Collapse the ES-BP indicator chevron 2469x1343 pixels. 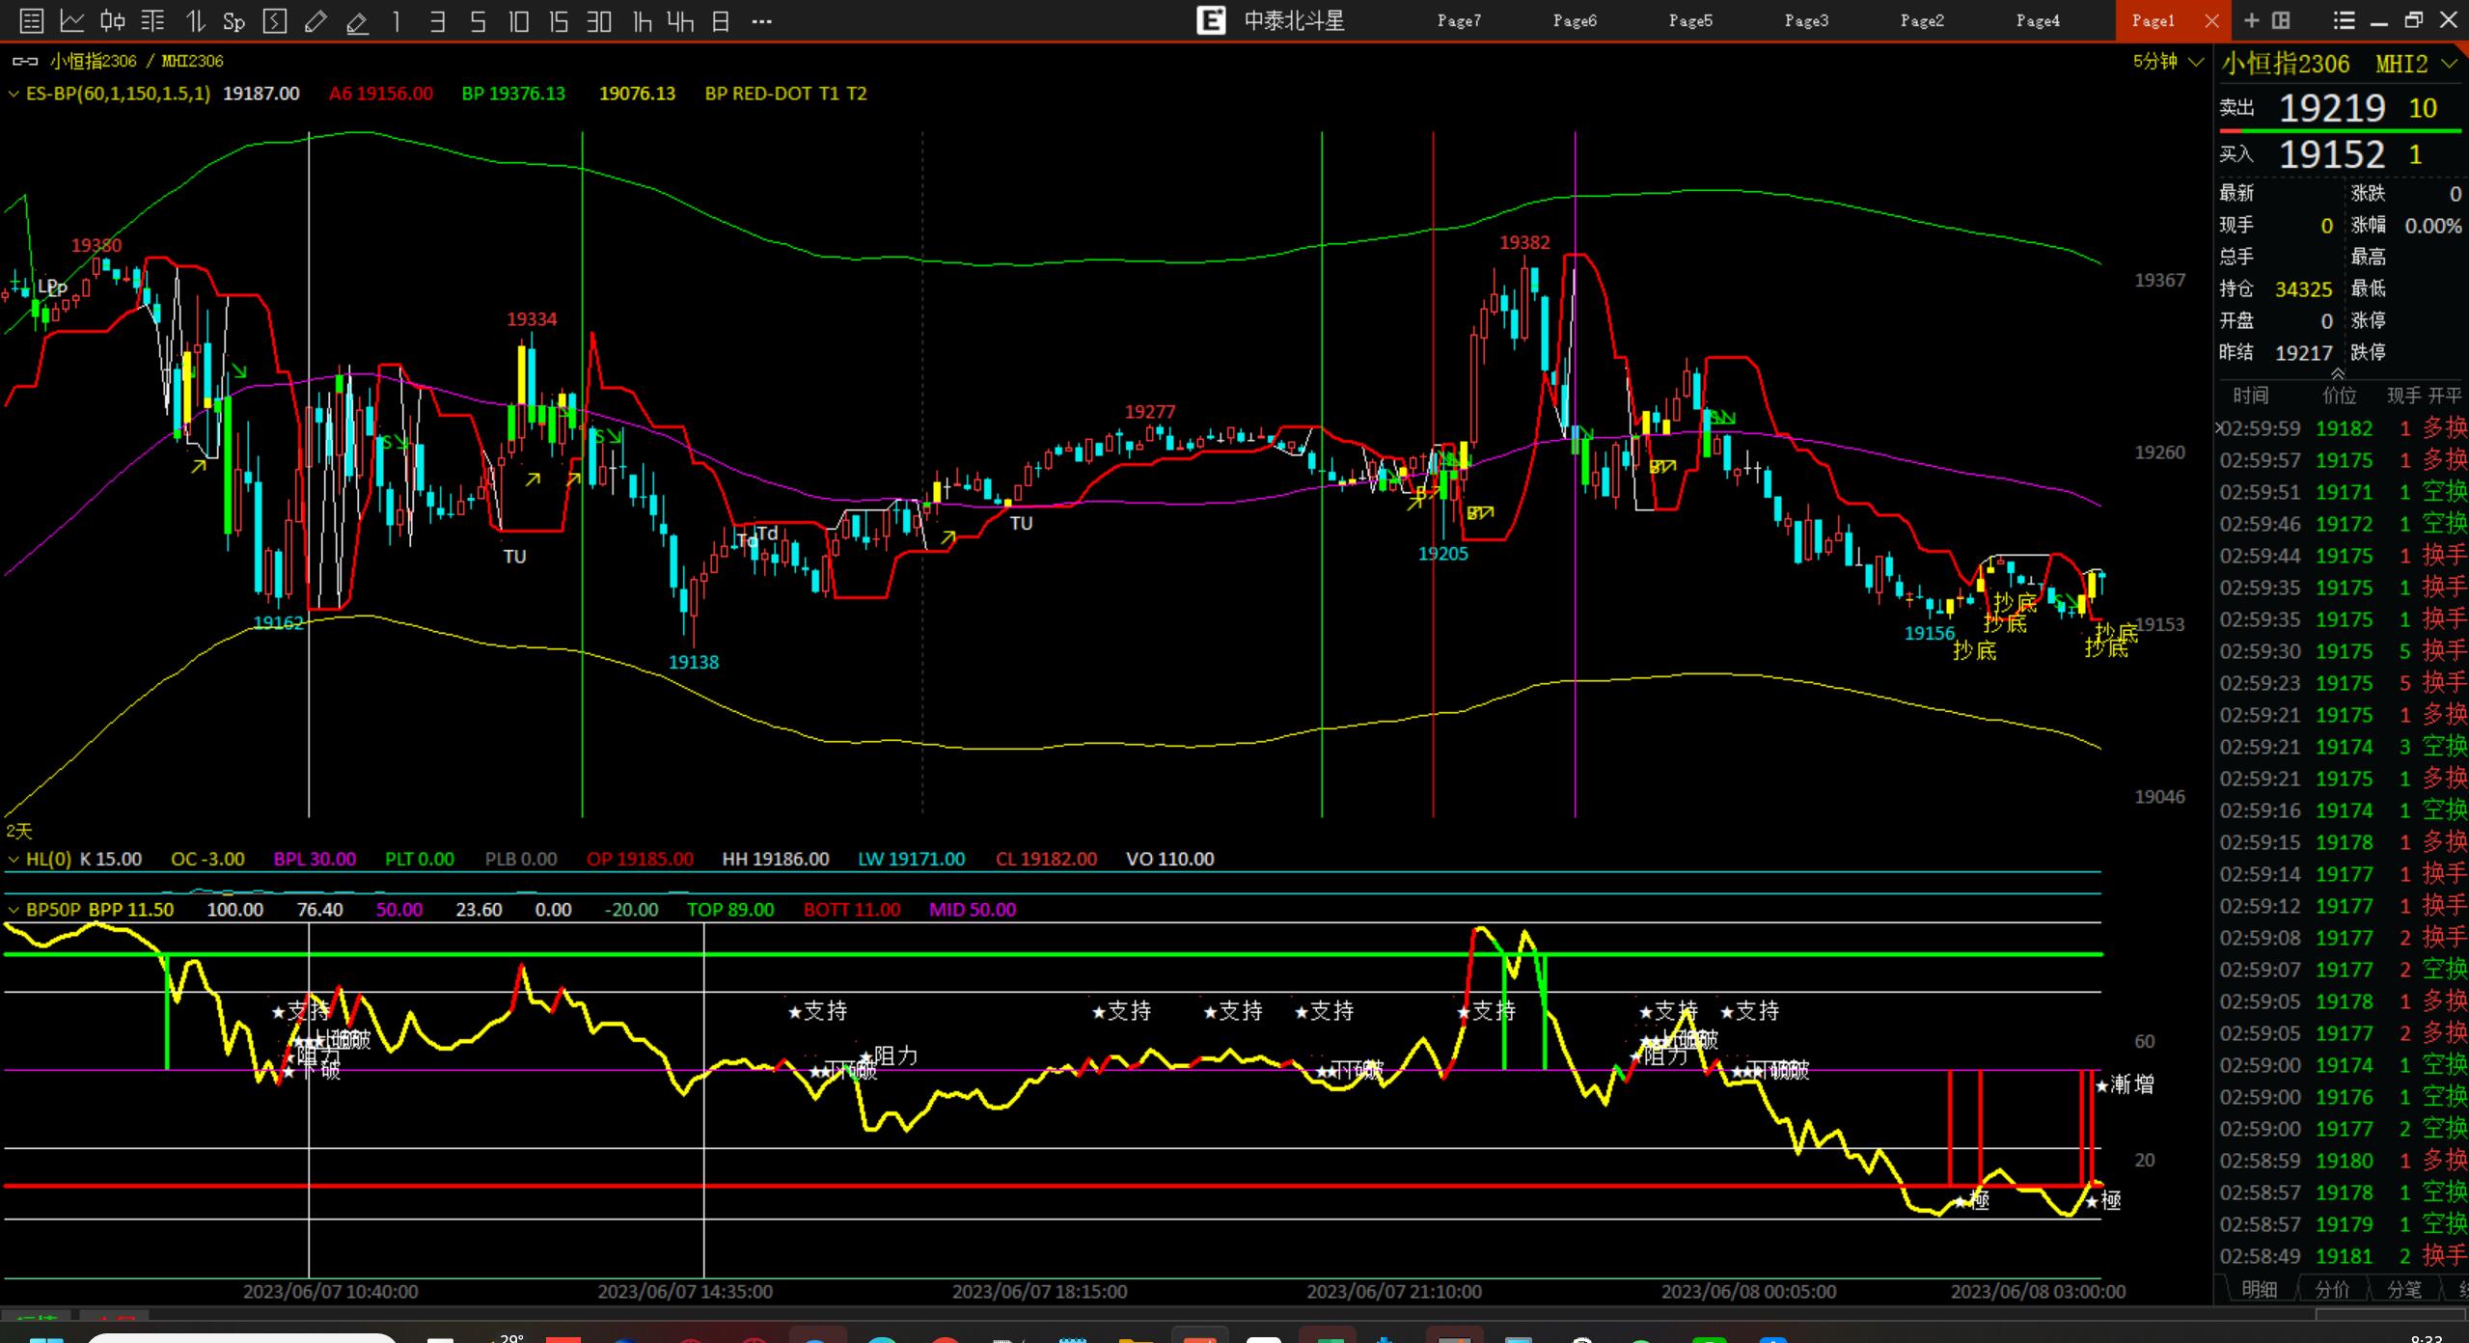pyautogui.click(x=14, y=94)
